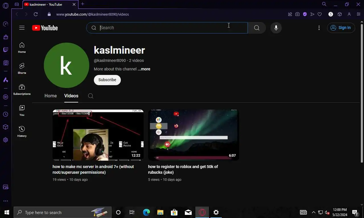The height and width of the screenshot is (218, 364).
Task: Open Subscriptions in YouTube sidebar
Action: [22, 90]
